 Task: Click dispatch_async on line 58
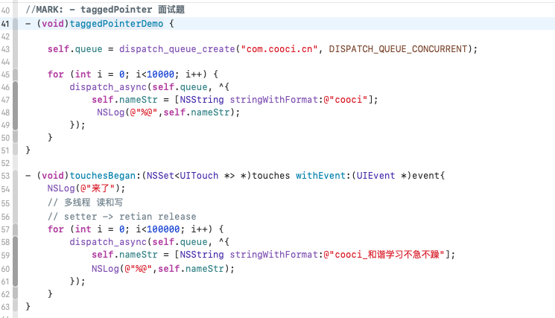108,242
